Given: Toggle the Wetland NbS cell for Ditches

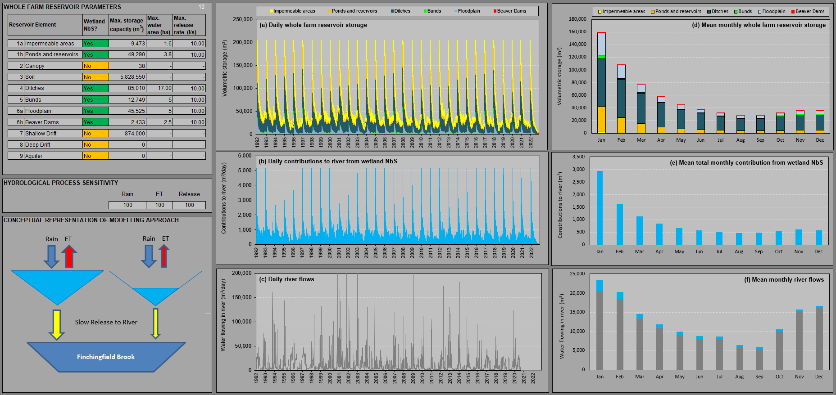Looking at the screenshot, I should (95, 88).
